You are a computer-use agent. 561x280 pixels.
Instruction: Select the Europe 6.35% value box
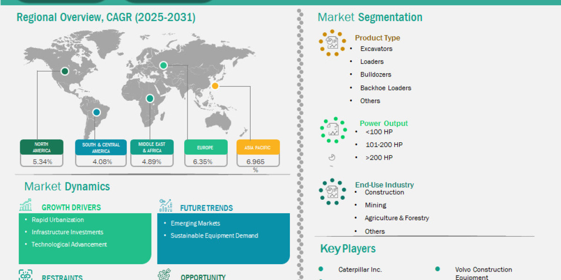(x=205, y=161)
